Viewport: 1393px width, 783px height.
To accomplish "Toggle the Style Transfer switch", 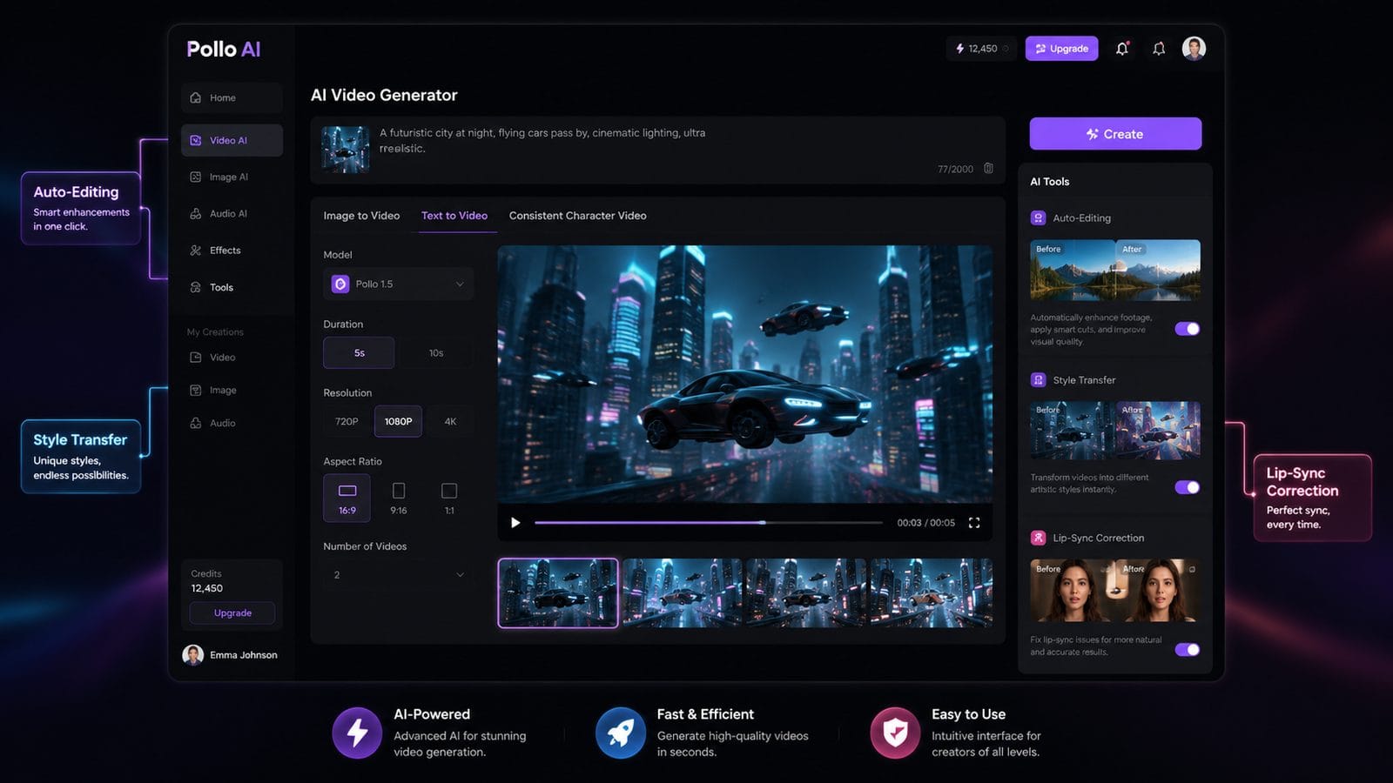I will tap(1188, 487).
